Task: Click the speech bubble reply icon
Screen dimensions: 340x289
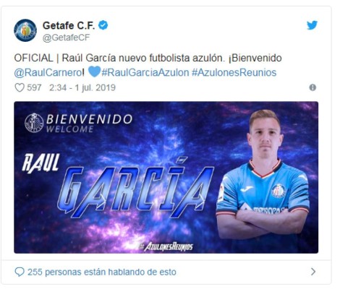Action: pos(20,272)
